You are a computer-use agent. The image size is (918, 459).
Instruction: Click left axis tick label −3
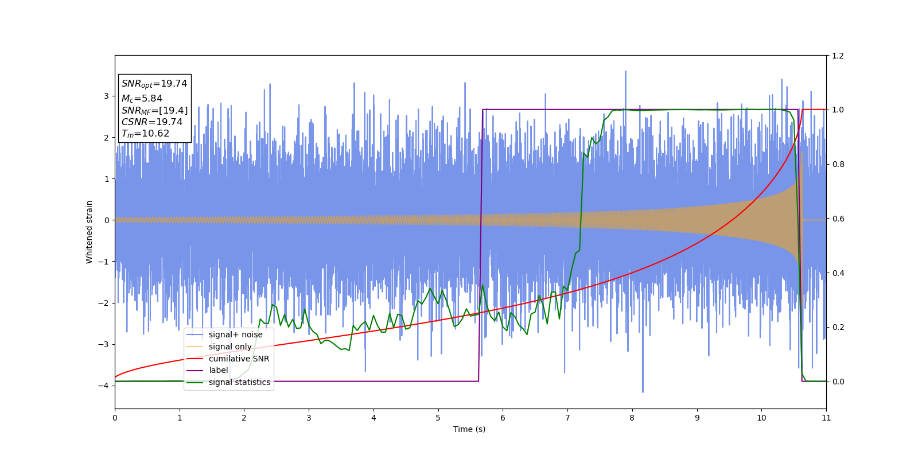tap(104, 344)
